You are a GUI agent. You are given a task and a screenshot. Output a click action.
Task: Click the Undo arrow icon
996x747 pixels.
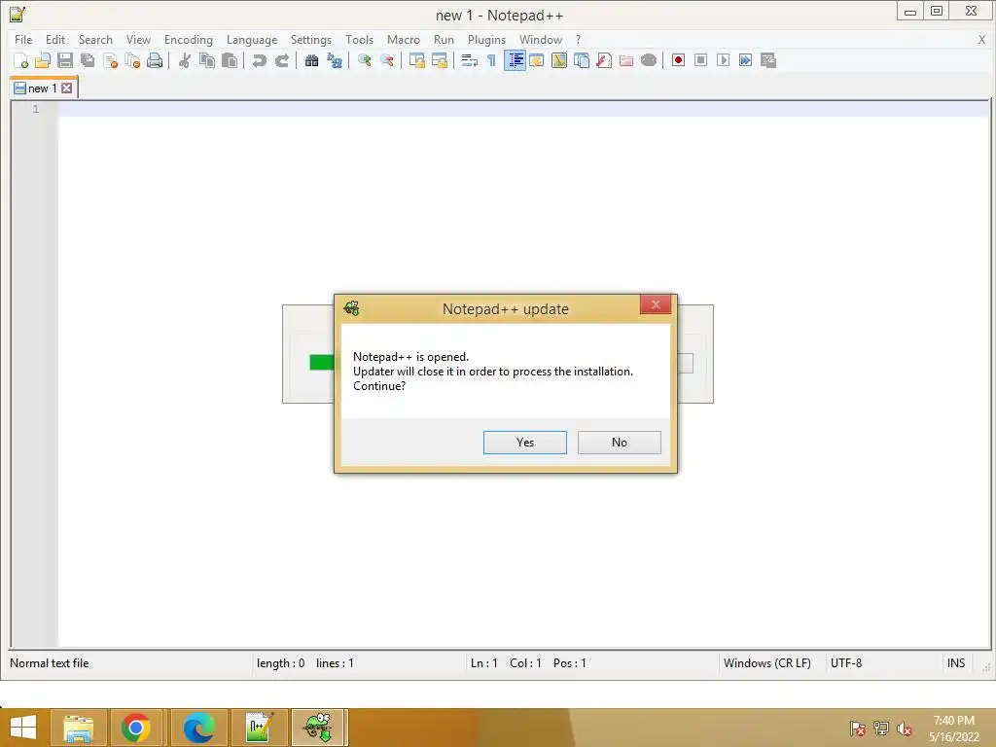(259, 60)
